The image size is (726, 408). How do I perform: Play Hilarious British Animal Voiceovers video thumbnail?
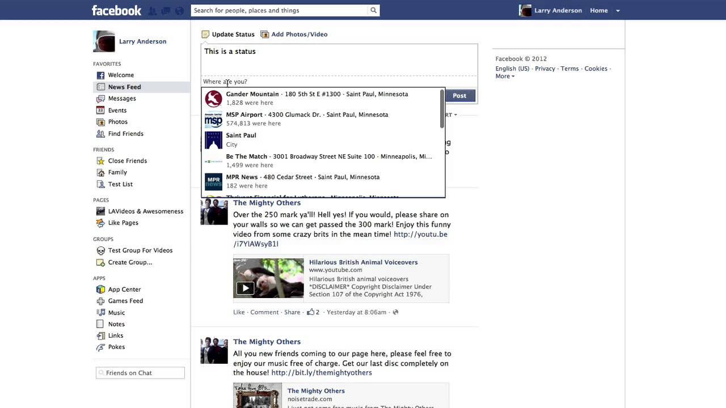268,278
